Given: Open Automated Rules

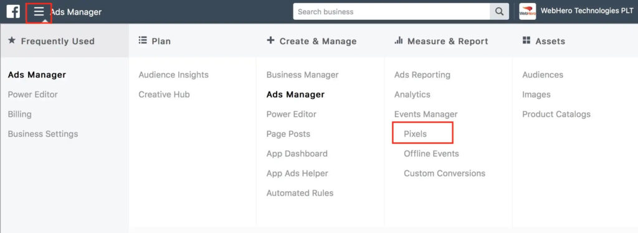Looking at the screenshot, I should (300, 193).
